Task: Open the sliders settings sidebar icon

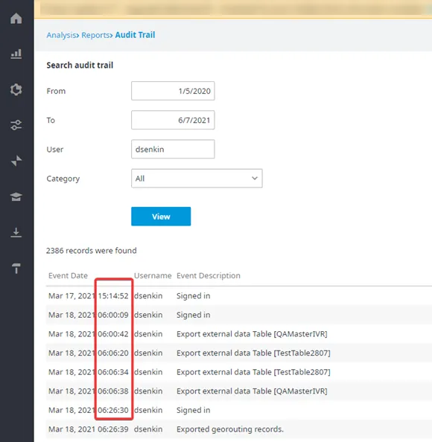Action: tap(16, 125)
